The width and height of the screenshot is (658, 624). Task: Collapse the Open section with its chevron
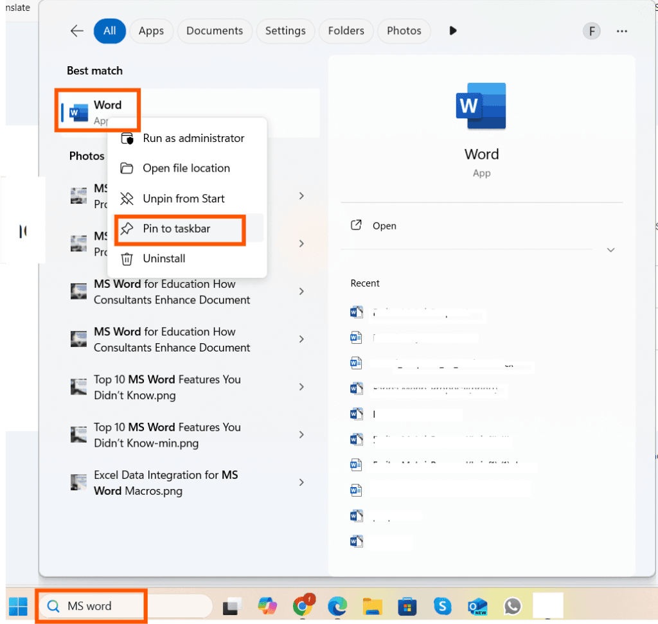click(610, 250)
